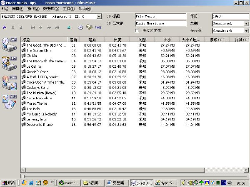Jump to previous track button
This screenshot has width=250, height=187.
tap(32, 27)
